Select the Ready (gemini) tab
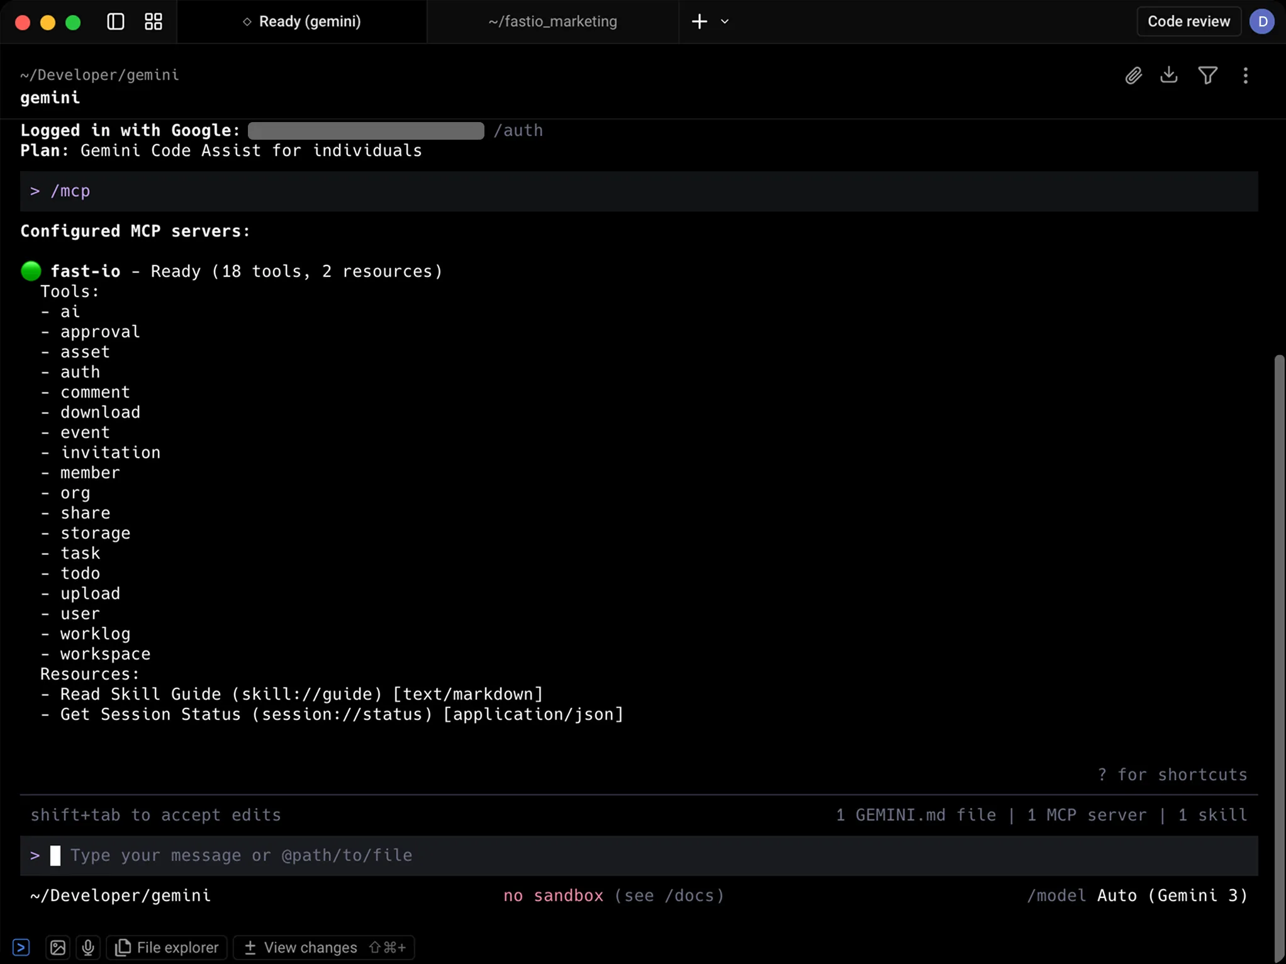 click(x=302, y=21)
